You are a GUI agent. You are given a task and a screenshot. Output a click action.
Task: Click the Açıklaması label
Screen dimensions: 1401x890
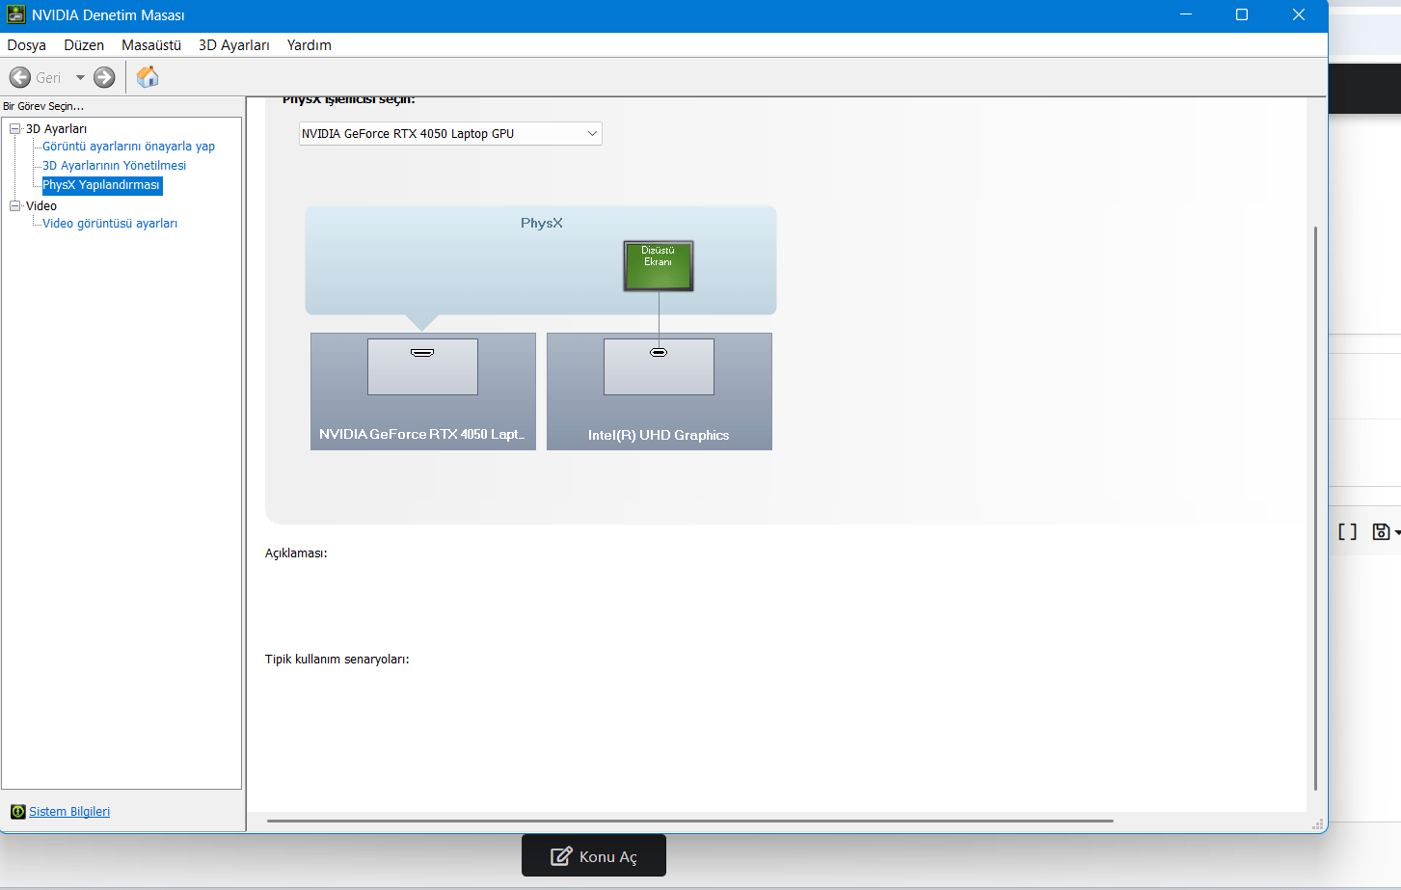(296, 553)
